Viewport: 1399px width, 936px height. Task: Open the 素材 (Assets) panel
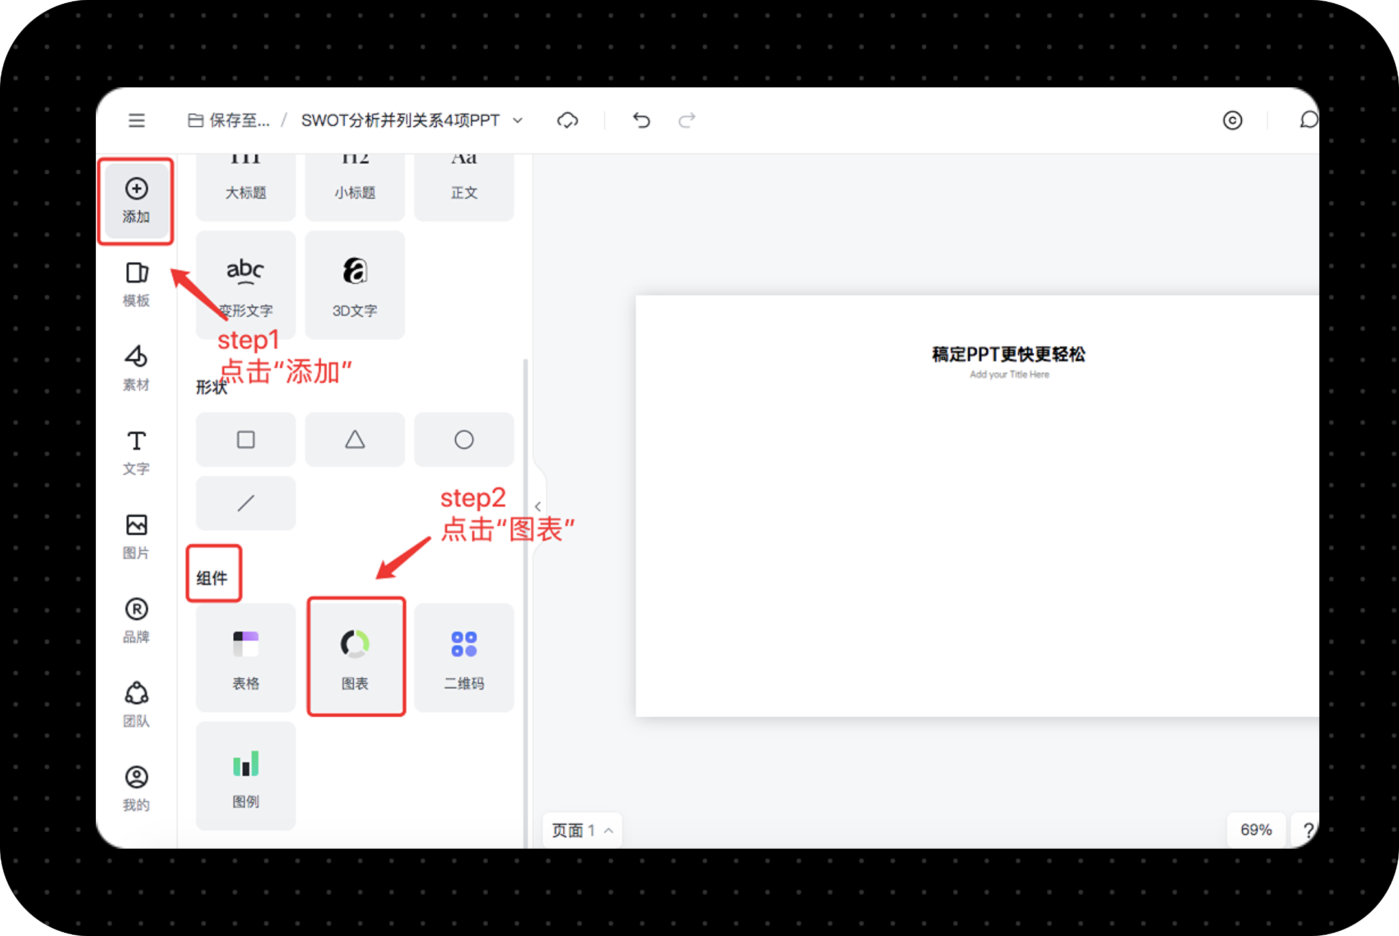137,366
